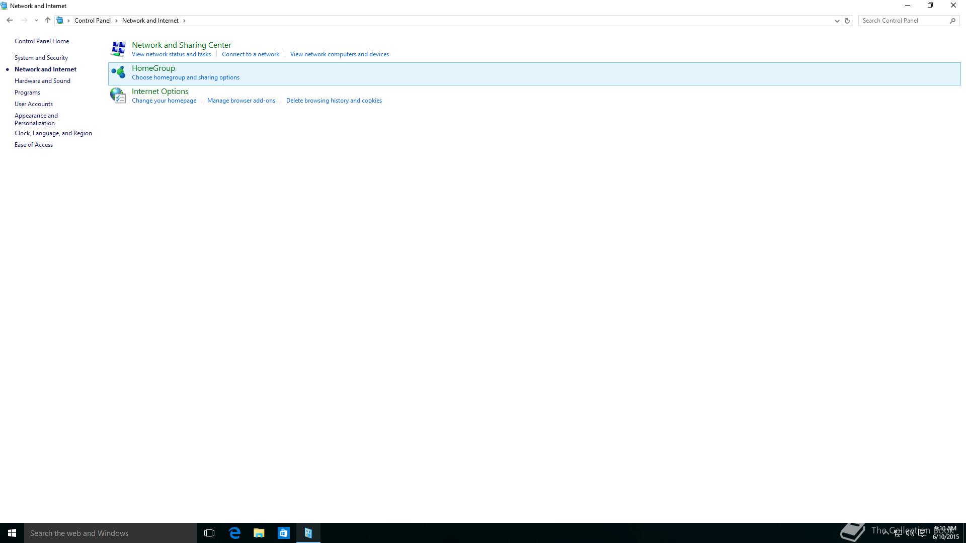966x543 pixels.
Task: Open Microsoft Edge from the taskbar
Action: click(234, 533)
